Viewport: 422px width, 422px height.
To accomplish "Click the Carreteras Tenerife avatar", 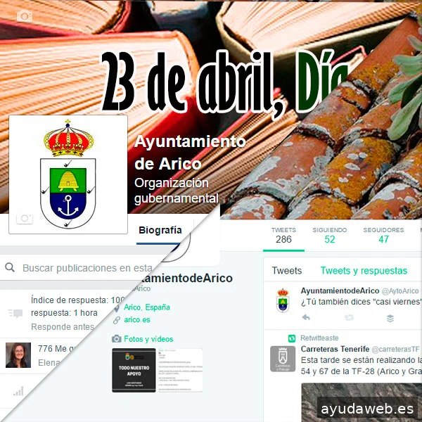I will click(x=283, y=359).
